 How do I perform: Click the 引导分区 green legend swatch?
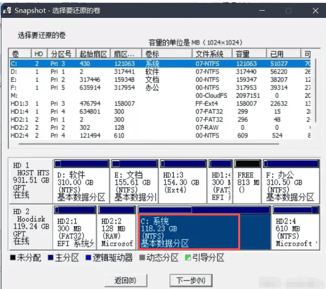(x=188, y=258)
